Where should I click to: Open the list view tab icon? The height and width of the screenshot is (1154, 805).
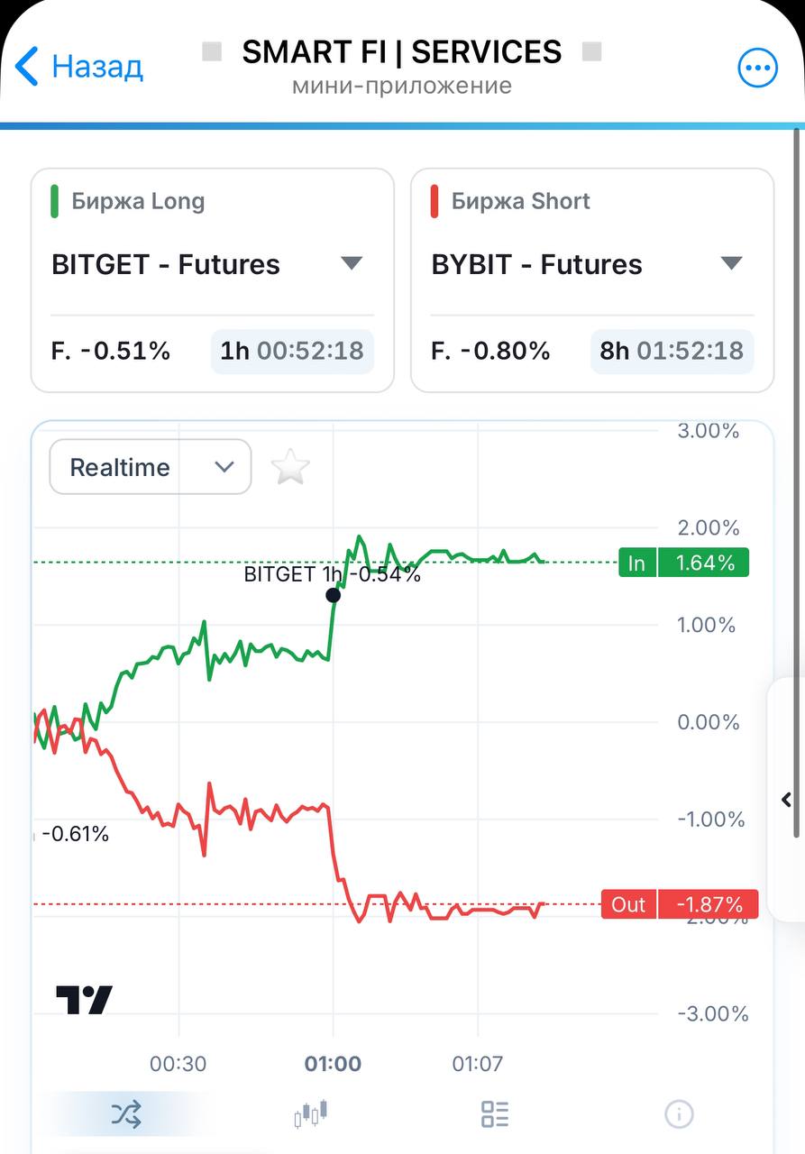point(495,1114)
